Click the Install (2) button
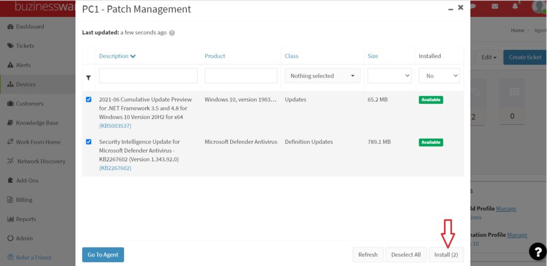 [x=446, y=255]
